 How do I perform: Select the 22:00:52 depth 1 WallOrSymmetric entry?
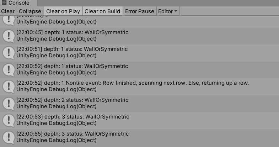139,70
